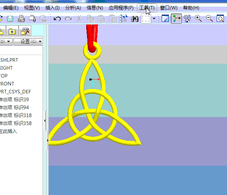Open the selection tool dropdown arrow

click(154, 19)
